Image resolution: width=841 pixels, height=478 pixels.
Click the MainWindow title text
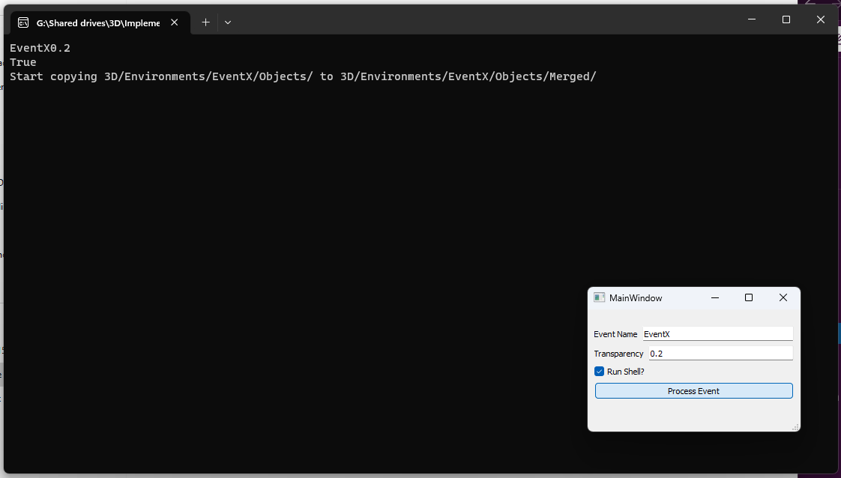[636, 298]
